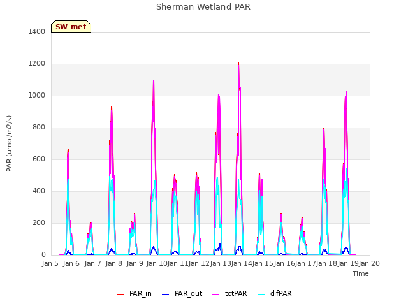
Task: Click the cyan difPAR legend swatch
Action: [261, 295]
